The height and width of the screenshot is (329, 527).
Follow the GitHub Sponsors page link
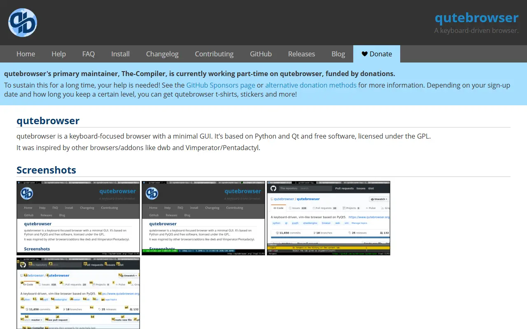[221, 85]
